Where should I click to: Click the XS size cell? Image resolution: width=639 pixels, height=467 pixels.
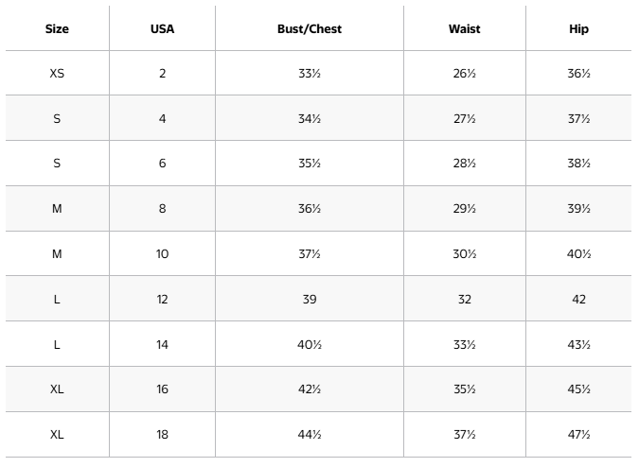tap(57, 73)
